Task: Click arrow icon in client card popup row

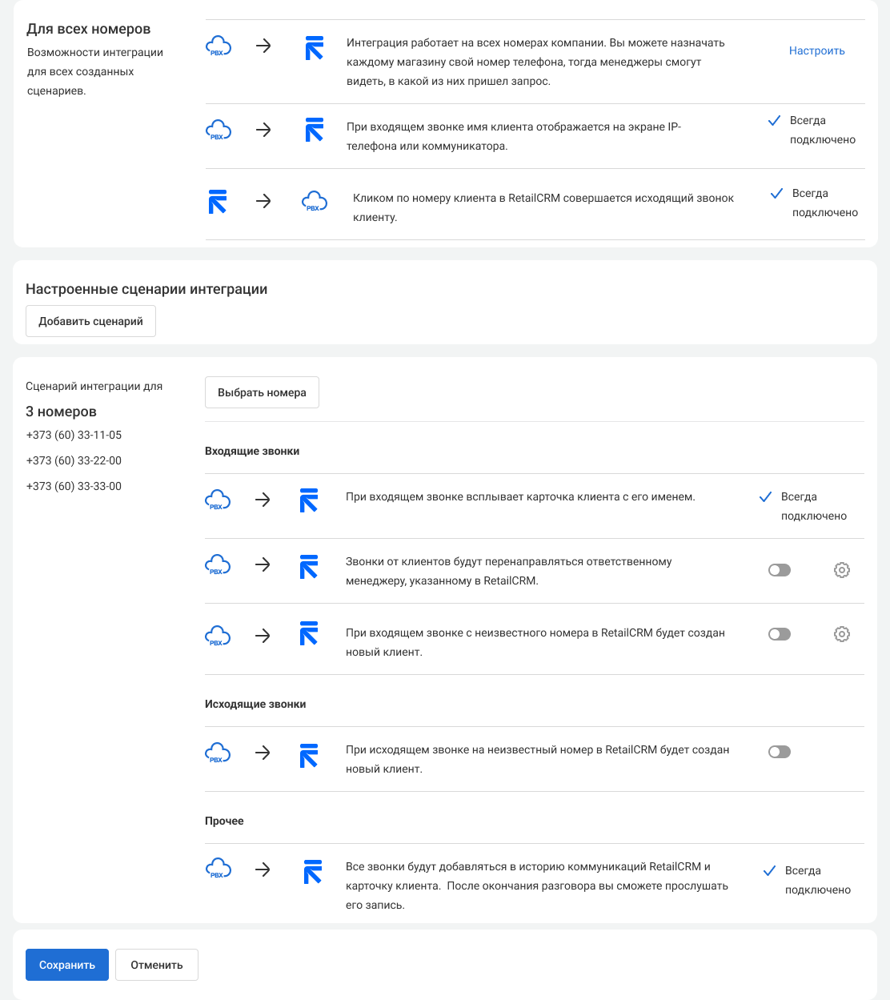Action: (x=263, y=500)
